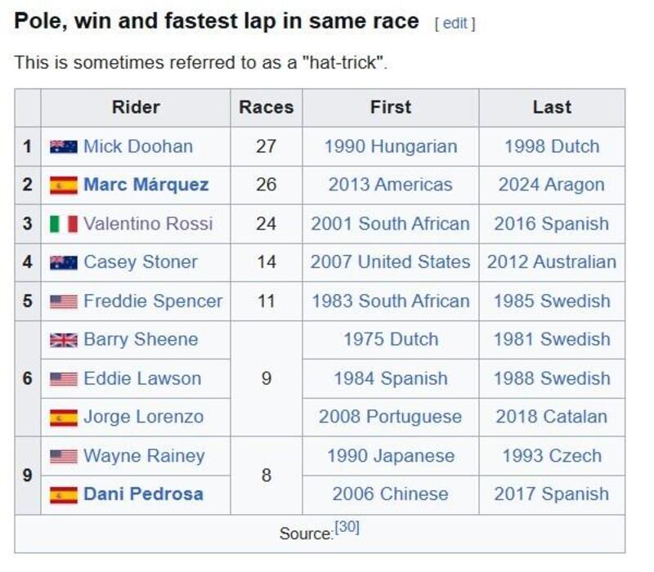Image resolution: width=654 pixels, height=572 pixels.
Task: Open the 1990 Hungarian race link
Action: [x=390, y=147]
